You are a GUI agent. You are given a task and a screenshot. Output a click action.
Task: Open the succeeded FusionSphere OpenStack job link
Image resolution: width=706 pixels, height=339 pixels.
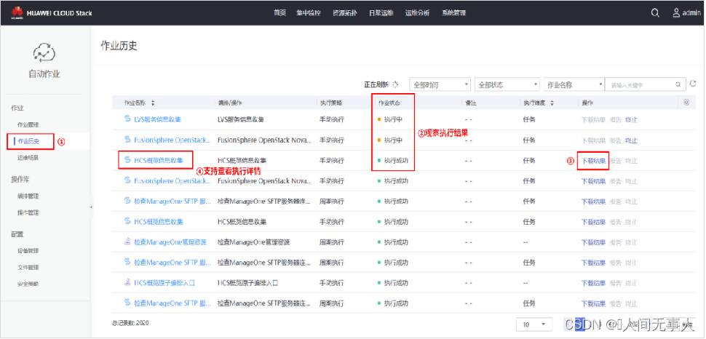tap(172, 181)
